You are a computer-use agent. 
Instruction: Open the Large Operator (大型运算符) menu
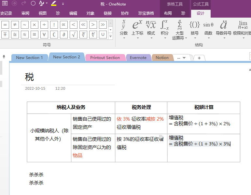coord(179,29)
